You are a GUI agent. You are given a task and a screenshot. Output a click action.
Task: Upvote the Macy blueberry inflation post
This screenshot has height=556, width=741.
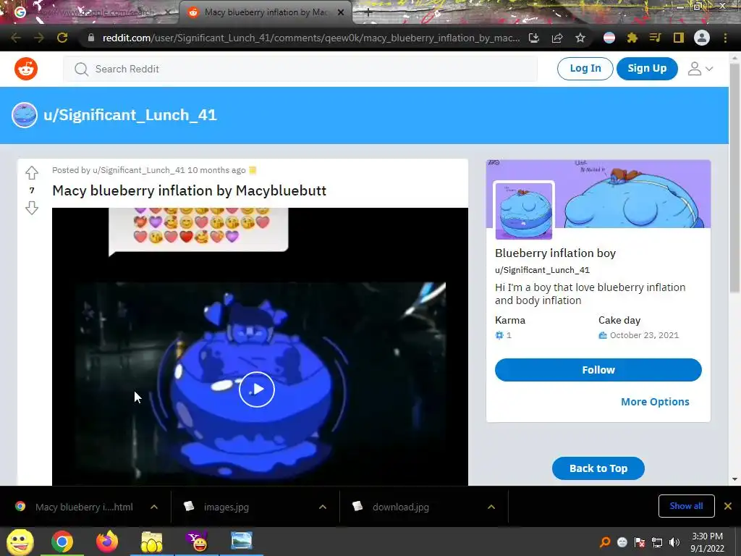coord(32,172)
